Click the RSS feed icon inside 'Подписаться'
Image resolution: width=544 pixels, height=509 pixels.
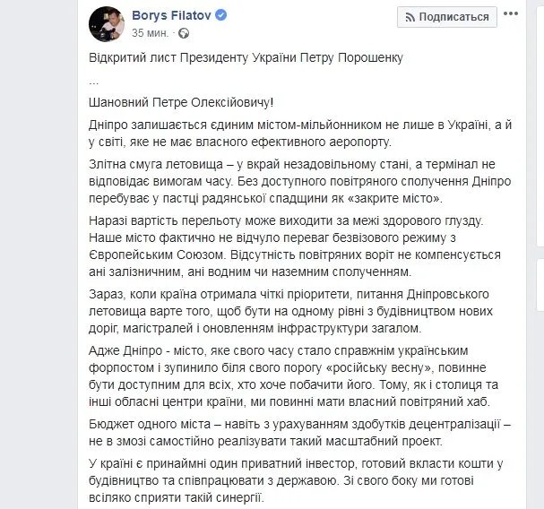coord(409,17)
